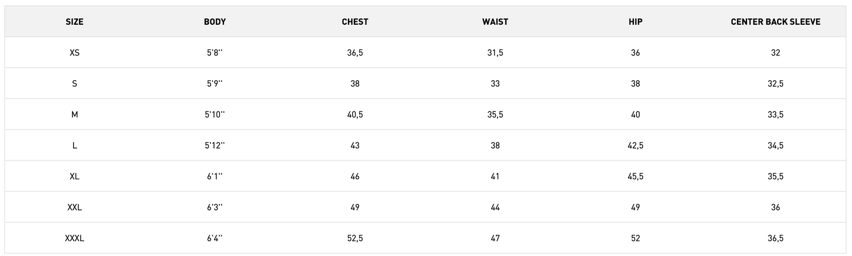
Task: Click waist value 31,5 for XS
Action: (x=495, y=52)
